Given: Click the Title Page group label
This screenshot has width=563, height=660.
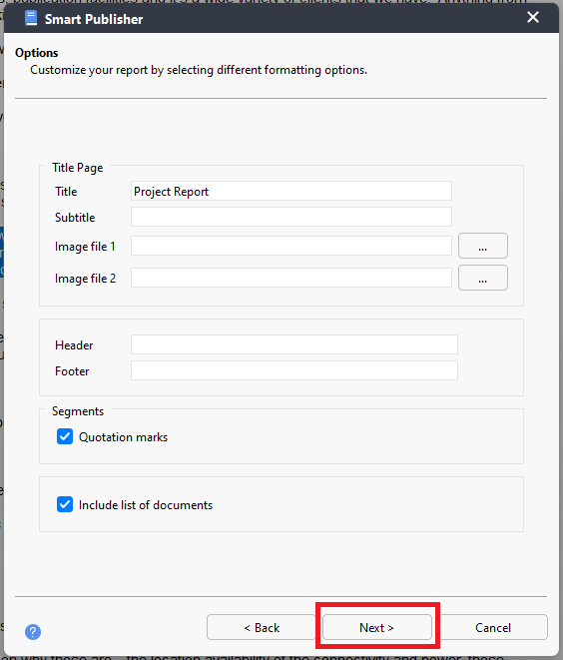Looking at the screenshot, I should [x=78, y=168].
